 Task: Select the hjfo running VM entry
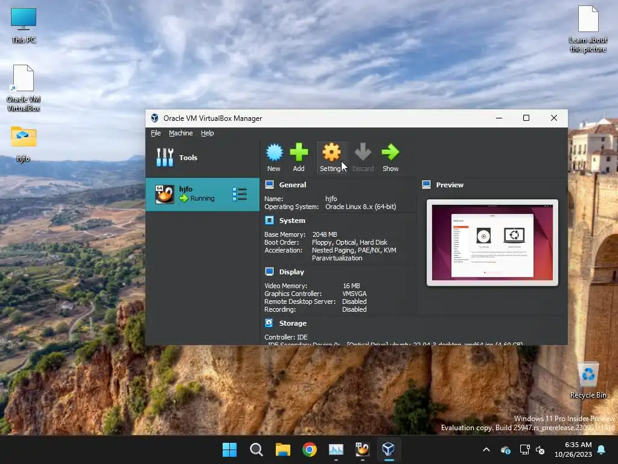click(203, 194)
